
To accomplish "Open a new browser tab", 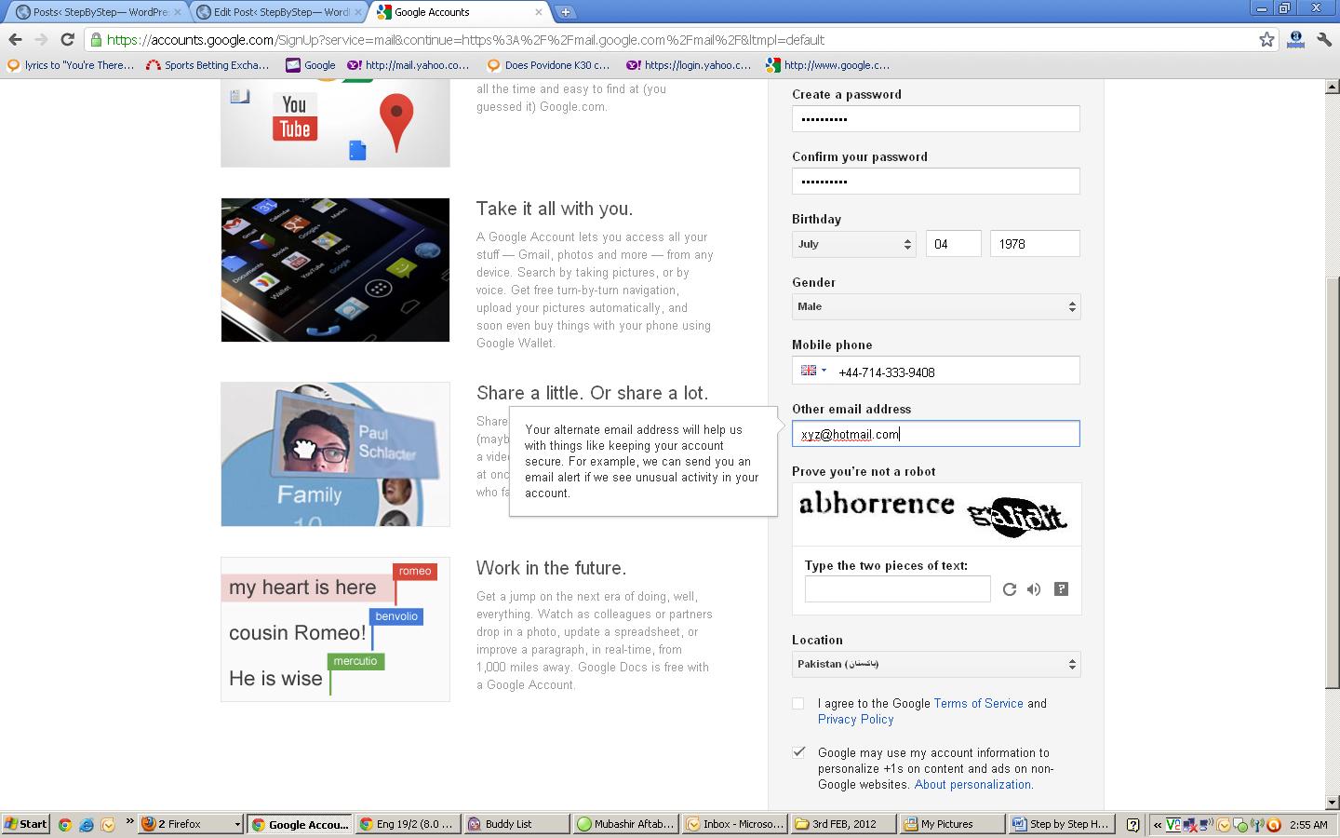I will [x=565, y=12].
